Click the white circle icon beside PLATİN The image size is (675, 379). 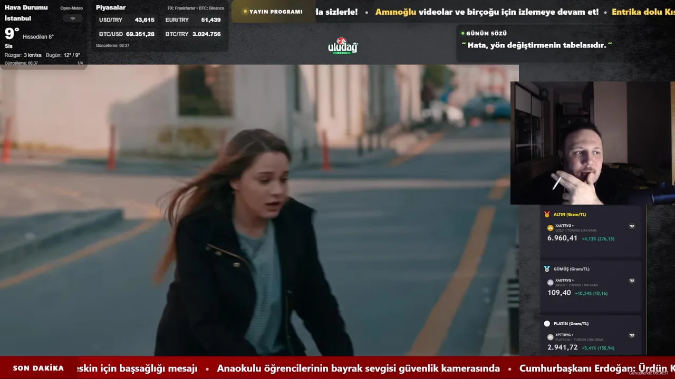(547, 324)
